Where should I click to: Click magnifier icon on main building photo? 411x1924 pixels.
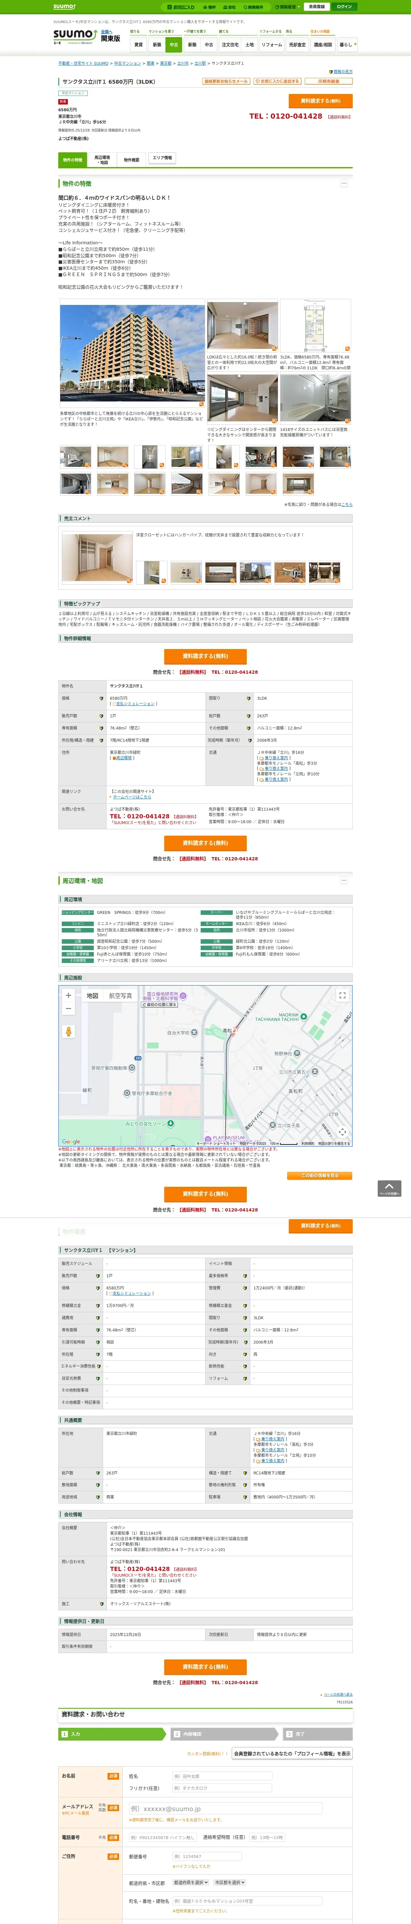pos(201,404)
